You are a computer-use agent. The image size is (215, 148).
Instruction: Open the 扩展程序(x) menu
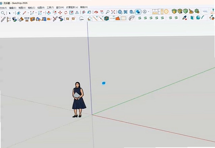click(x=72, y=7)
